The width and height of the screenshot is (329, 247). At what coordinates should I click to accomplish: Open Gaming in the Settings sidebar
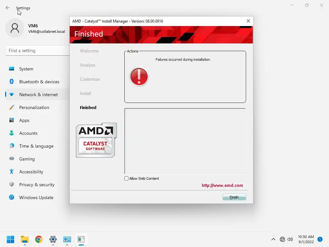tap(37, 159)
